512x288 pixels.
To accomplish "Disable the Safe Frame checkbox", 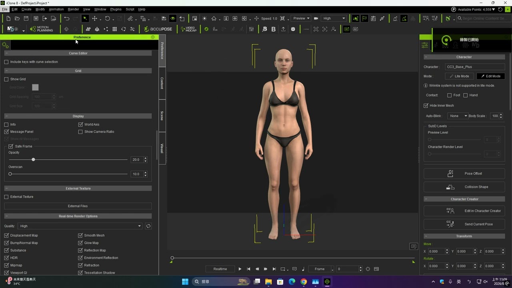I will click(11, 146).
